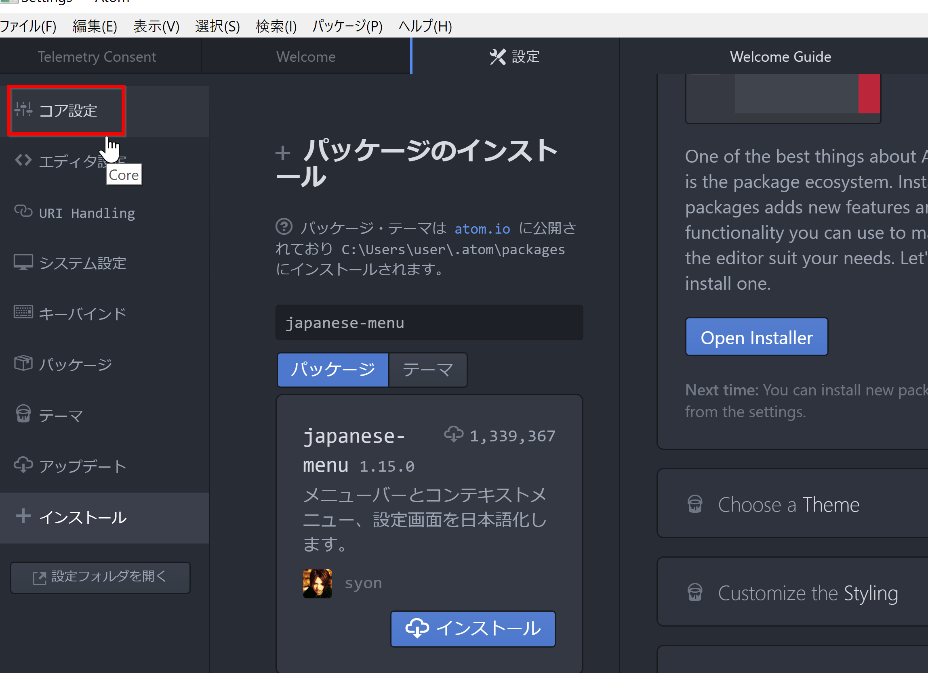Screen dimensions: 928x673
Task: Click the keyboard icon beside キーバインド
Action: point(23,312)
